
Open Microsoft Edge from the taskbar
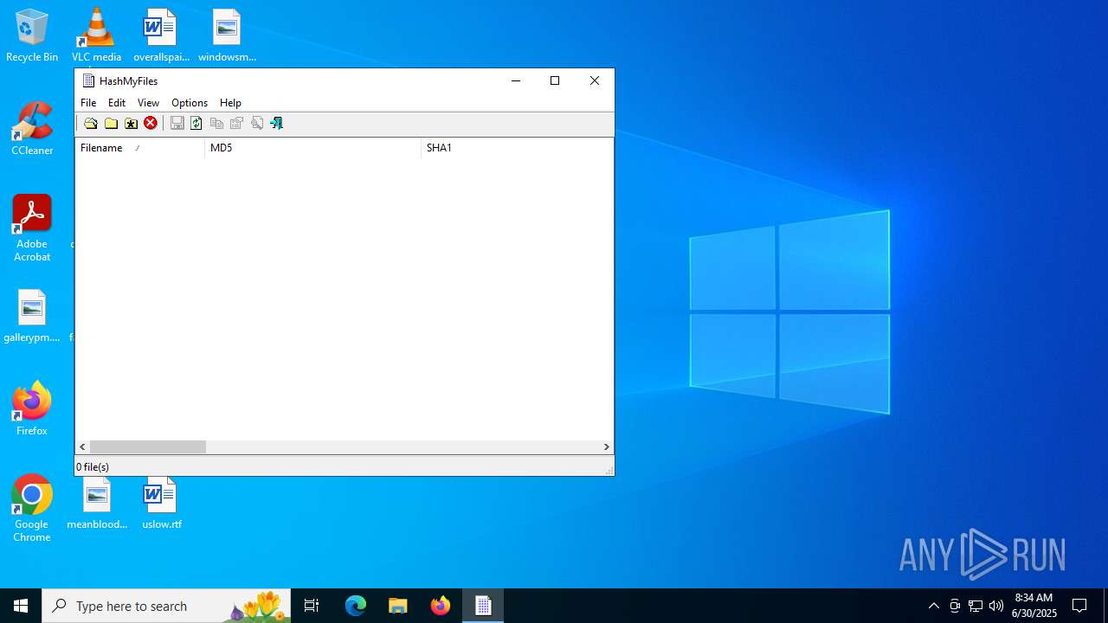[356, 606]
